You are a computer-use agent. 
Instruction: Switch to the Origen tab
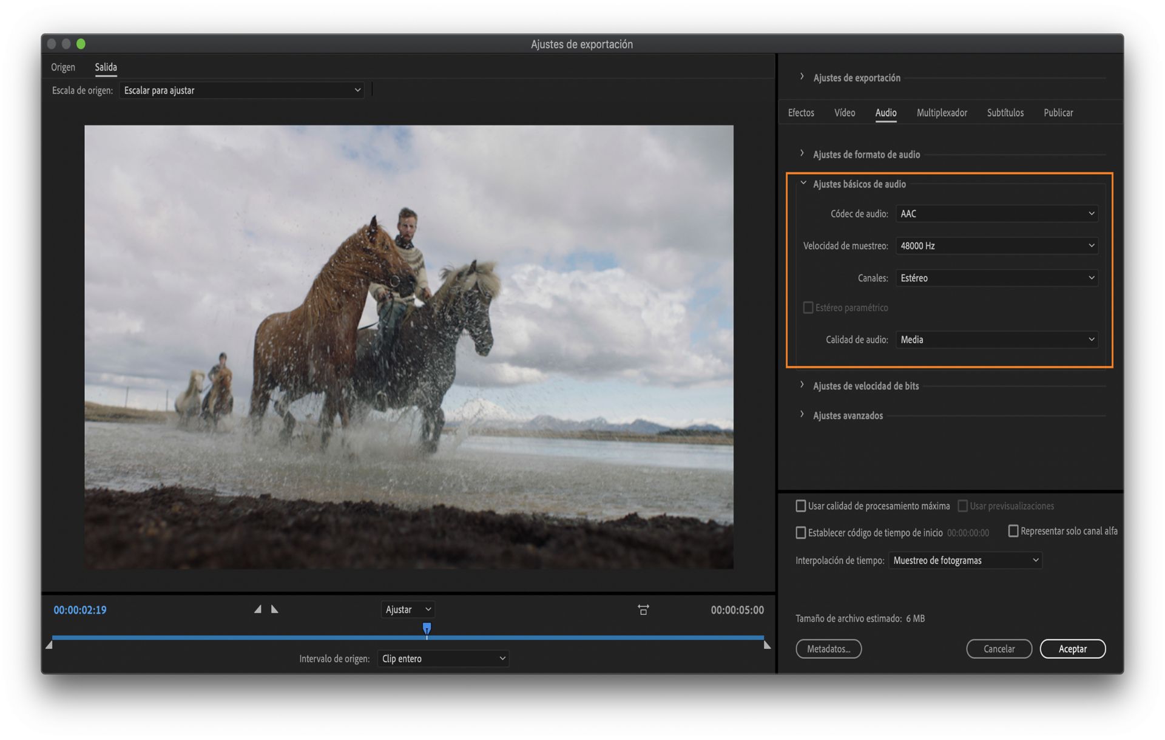coord(63,67)
